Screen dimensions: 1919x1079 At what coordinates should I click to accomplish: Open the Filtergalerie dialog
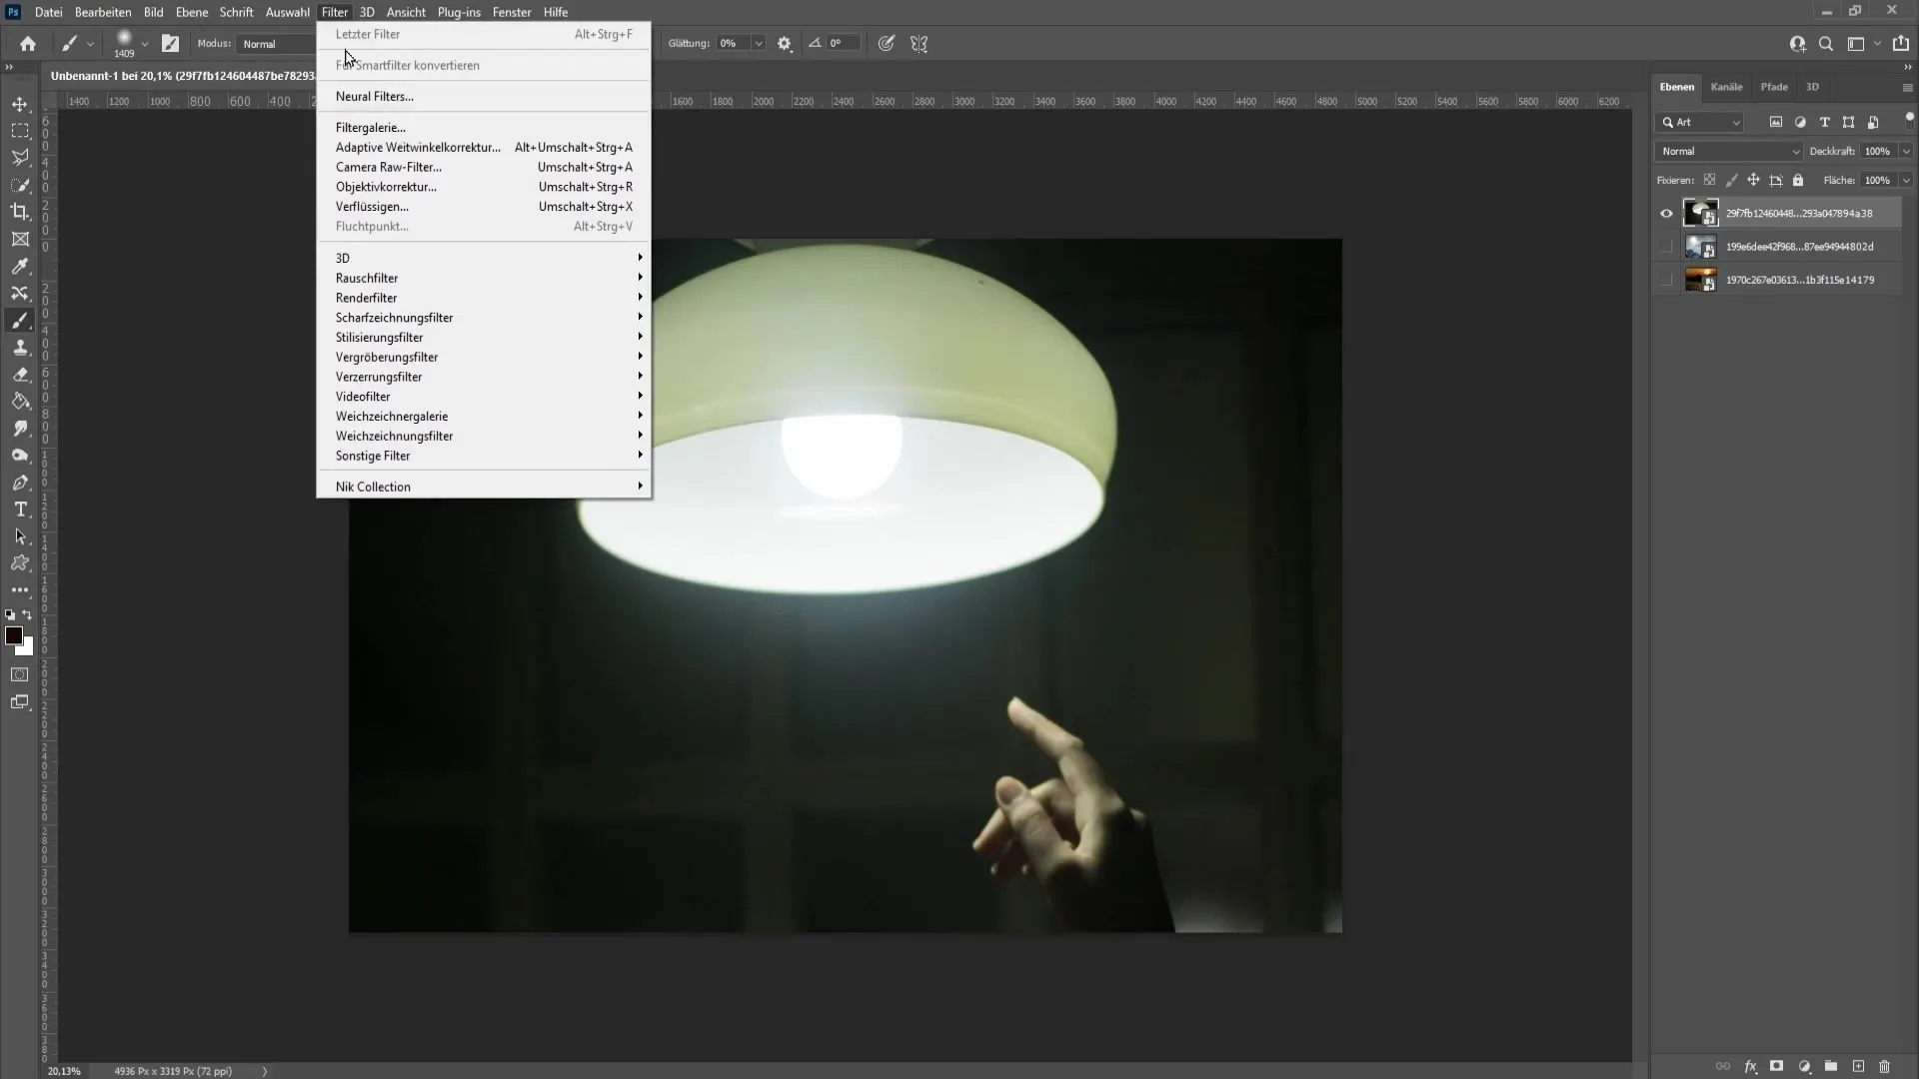tap(369, 127)
